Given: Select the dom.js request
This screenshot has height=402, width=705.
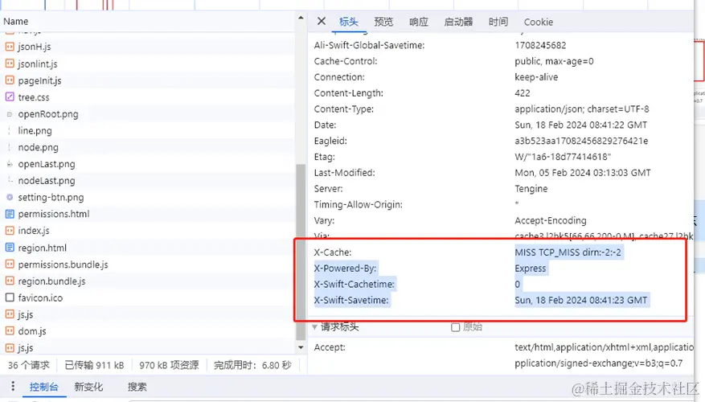Looking at the screenshot, I should click(147, 331).
